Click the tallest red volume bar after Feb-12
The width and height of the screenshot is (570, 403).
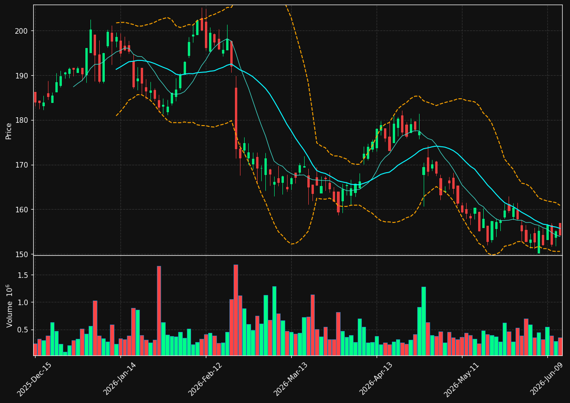(x=236, y=310)
